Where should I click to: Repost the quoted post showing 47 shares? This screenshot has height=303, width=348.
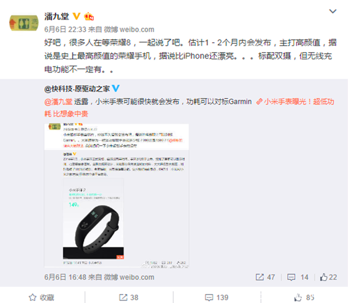click(265, 277)
